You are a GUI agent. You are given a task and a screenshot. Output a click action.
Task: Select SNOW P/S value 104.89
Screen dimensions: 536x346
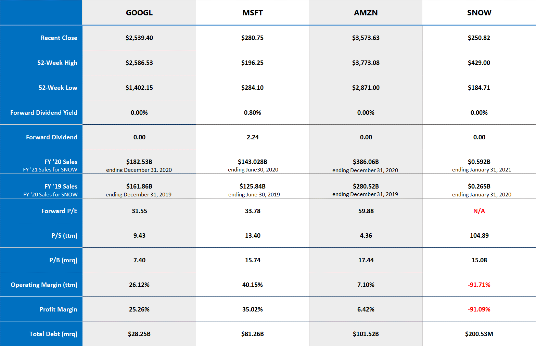tap(479, 236)
